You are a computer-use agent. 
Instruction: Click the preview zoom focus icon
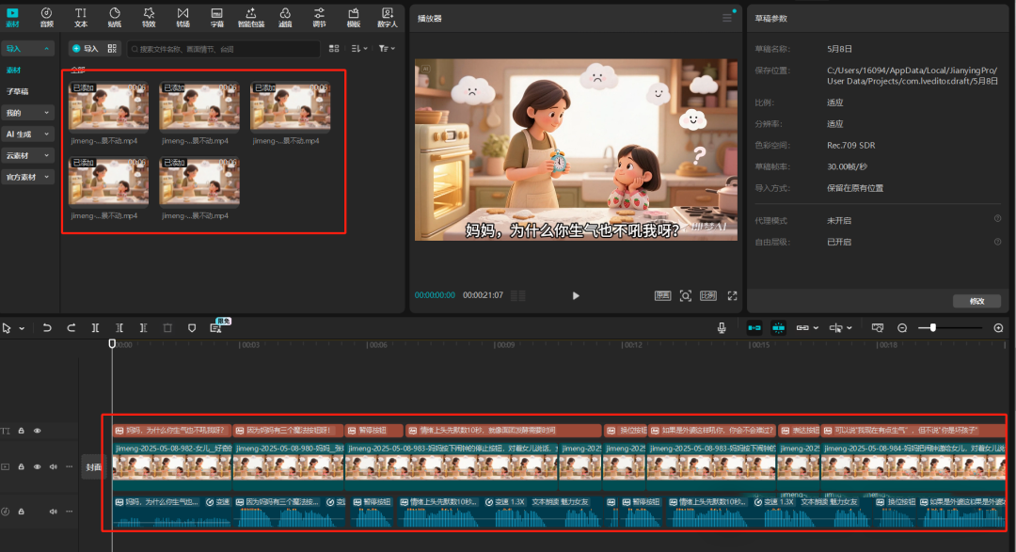(686, 295)
